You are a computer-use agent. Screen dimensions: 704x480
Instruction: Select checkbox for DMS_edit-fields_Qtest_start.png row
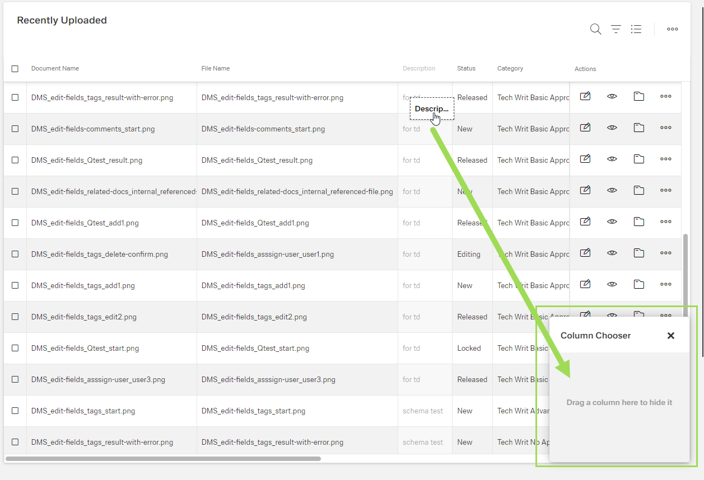(x=15, y=348)
